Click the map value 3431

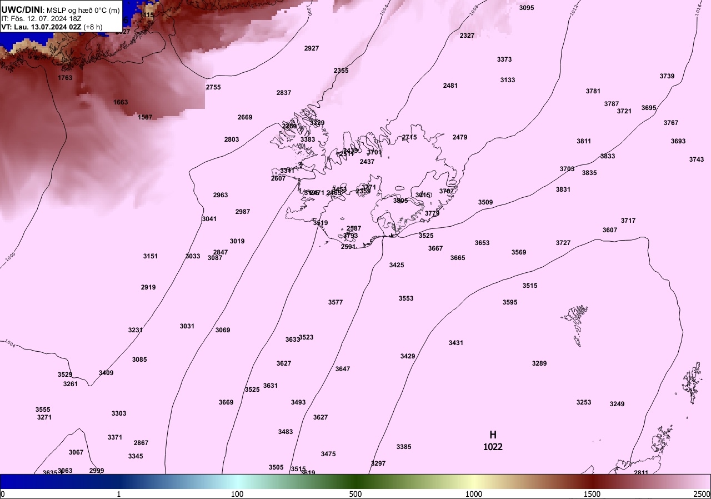[456, 343]
